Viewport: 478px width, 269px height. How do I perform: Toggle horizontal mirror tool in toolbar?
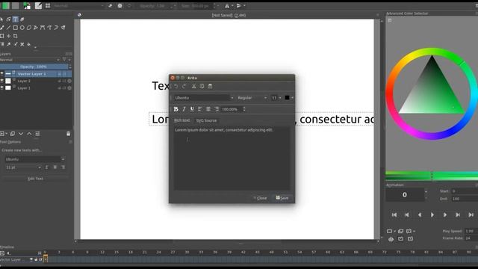coord(227,5)
